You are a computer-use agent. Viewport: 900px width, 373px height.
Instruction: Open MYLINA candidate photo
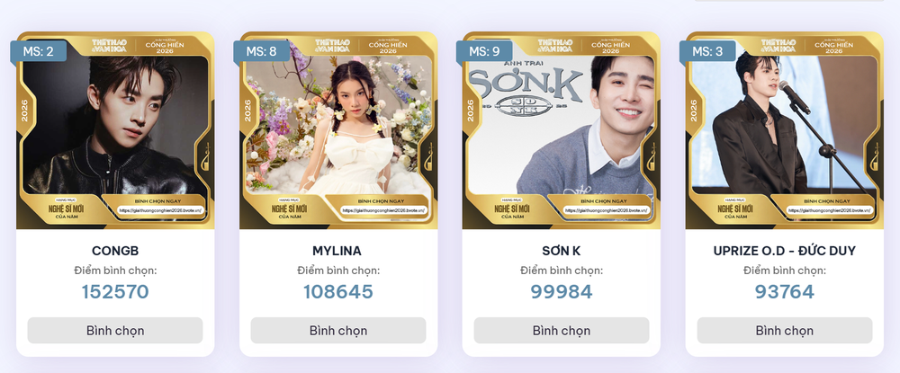point(338,130)
